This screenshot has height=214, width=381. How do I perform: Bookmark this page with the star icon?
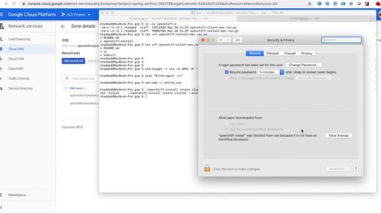click(310, 4)
